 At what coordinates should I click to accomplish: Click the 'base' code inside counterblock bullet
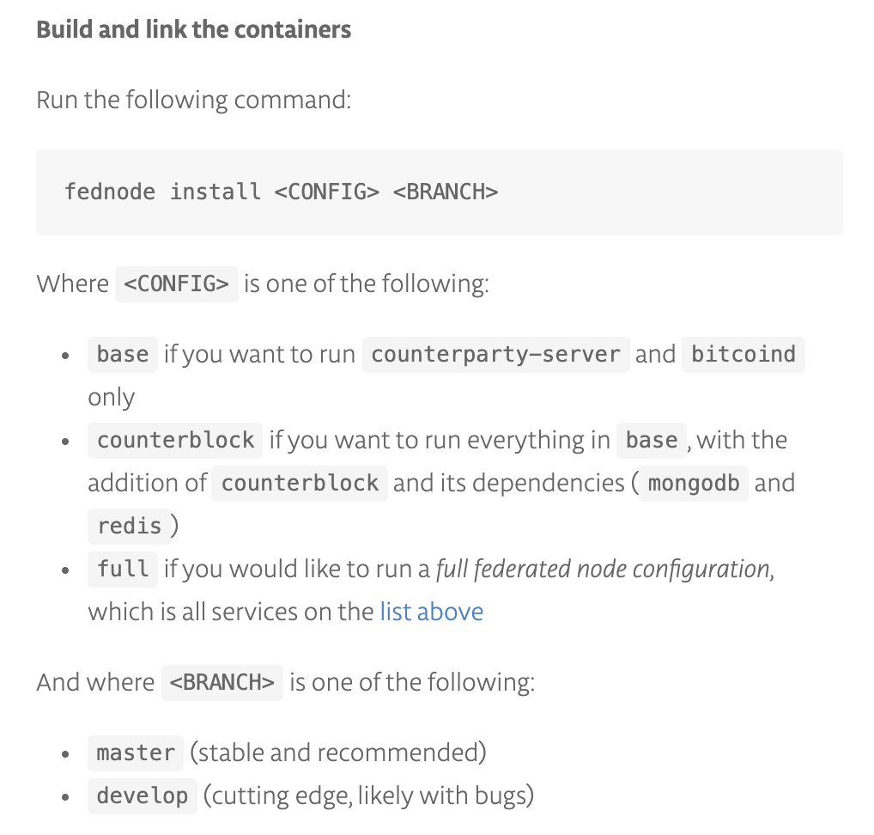click(x=651, y=440)
